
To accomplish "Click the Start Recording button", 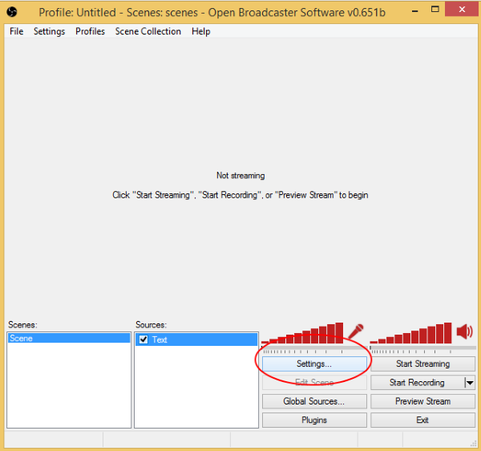I will pos(417,383).
